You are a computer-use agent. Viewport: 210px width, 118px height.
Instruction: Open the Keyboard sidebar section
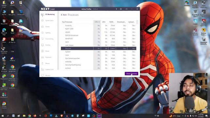[46, 57]
